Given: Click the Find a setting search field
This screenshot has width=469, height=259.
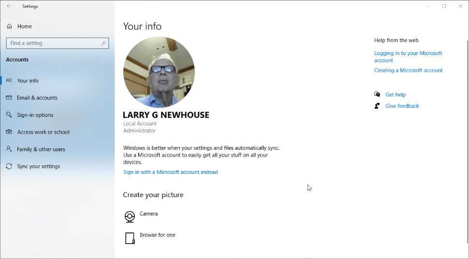Looking at the screenshot, I should 58,43.
